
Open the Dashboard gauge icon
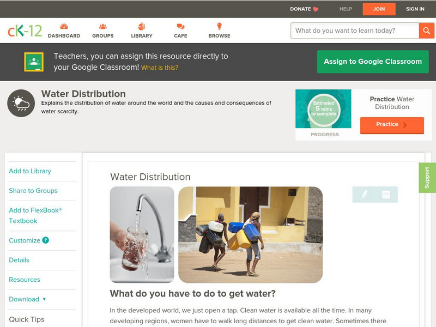pyautogui.click(x=64, y=26)
